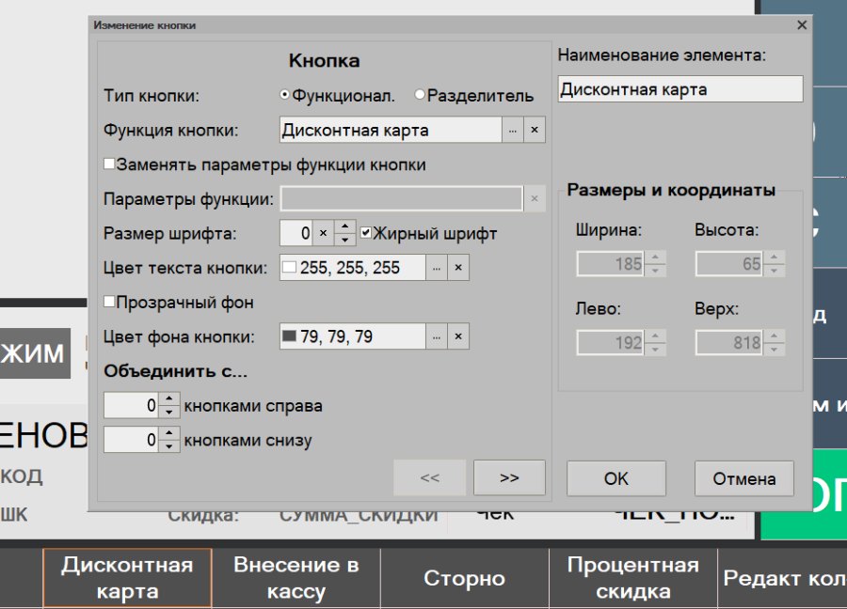This screenshot has height=609, width=847.
Task: Click the 255, 255, 255 color value
Action: tap(350, 268)
